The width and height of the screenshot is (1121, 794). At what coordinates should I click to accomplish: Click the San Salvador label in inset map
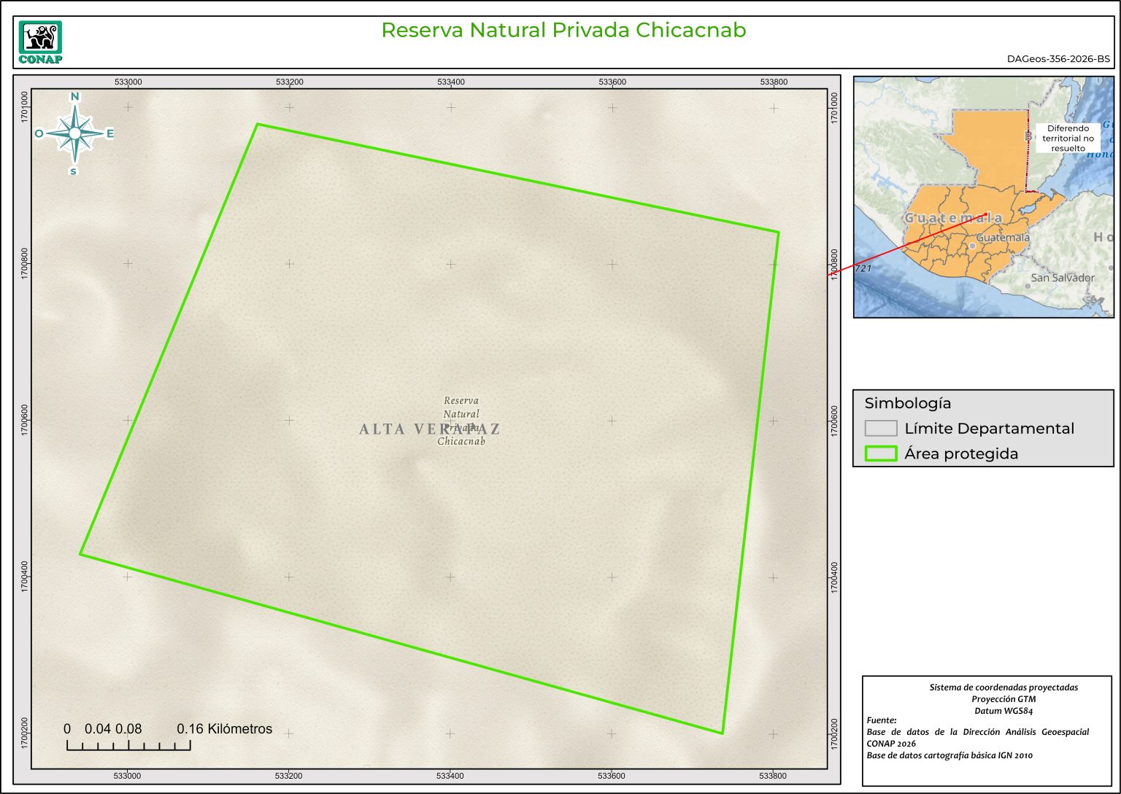1062,278
